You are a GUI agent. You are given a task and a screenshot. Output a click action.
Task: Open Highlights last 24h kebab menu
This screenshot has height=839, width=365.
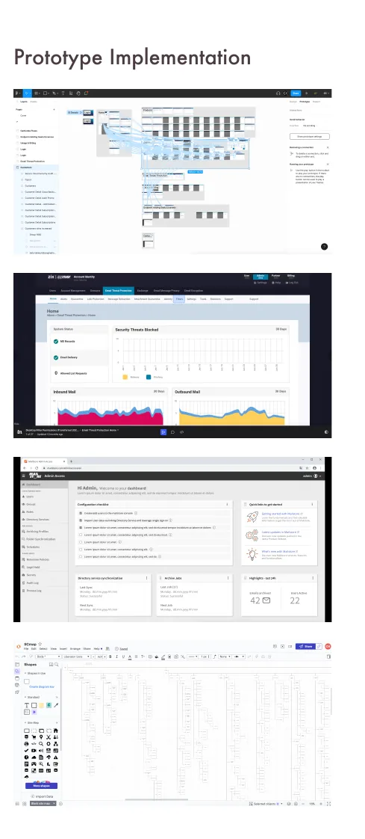coord(313,578)
